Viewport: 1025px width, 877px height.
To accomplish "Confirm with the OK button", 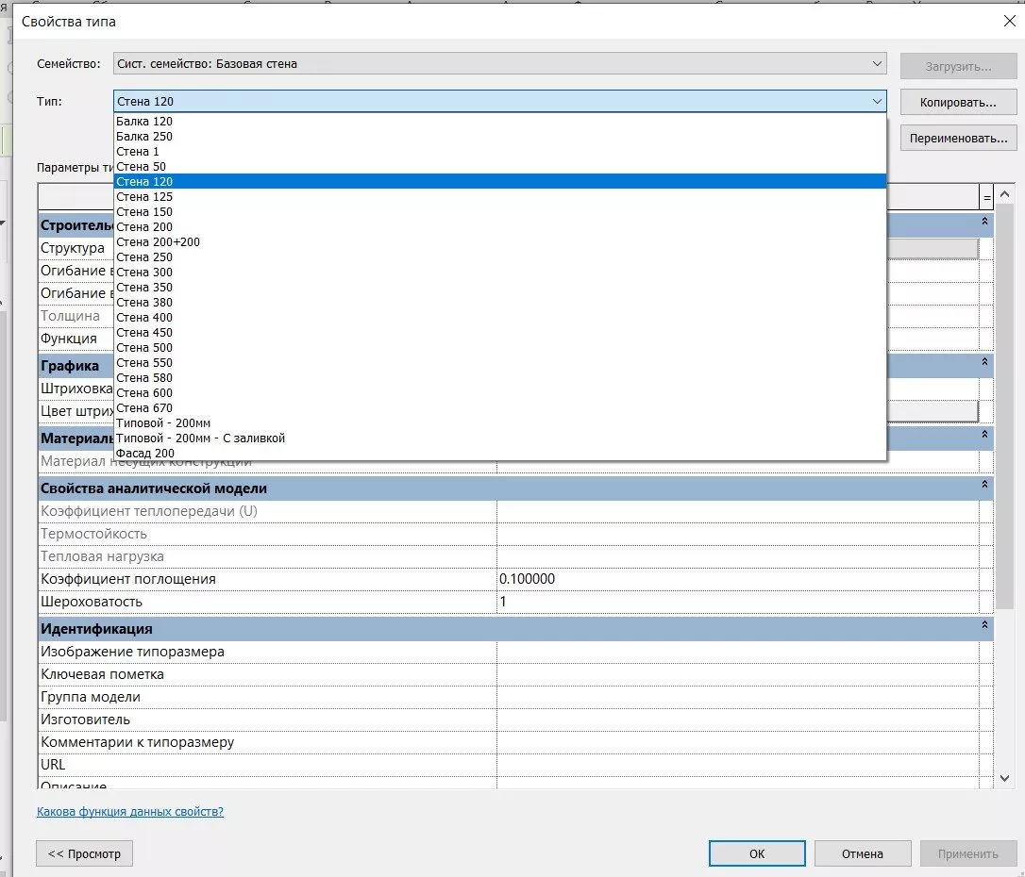I will pos(757,853).
